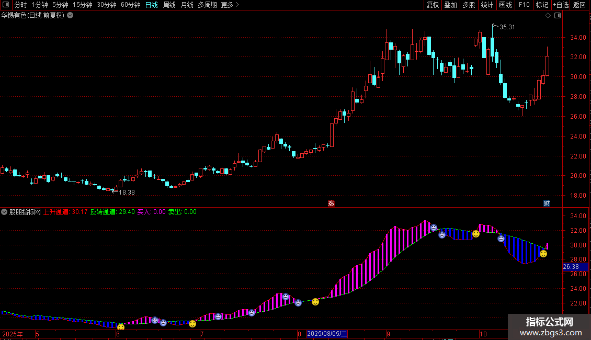This screenshot has width=591, height=340.
Task: Click the blue 财 marker on chart
Action: tap(547, 203)
